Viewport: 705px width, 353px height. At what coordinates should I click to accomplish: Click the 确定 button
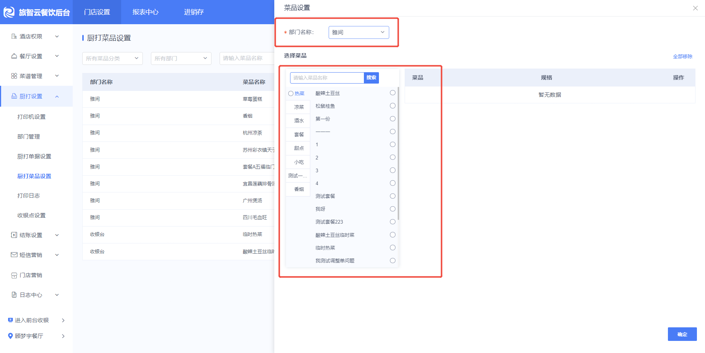pyautogui.click(x=682, y=334)
